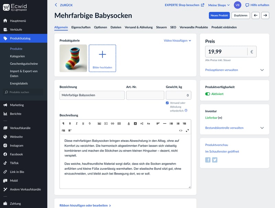
Task: Insert a table into the description
Action: coord(119,123)
